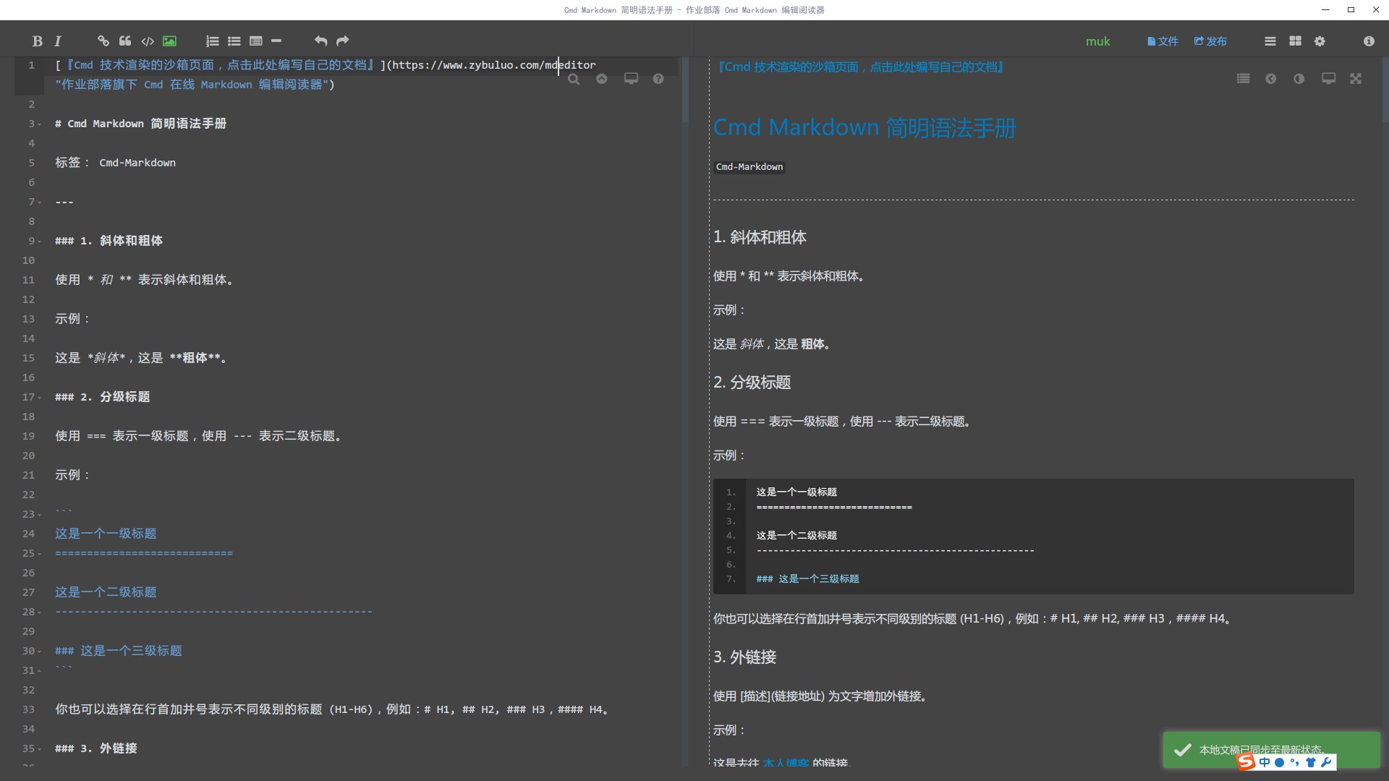Click the preview pane back-arrow icon
The image size is (1389, 781).
1270,79
